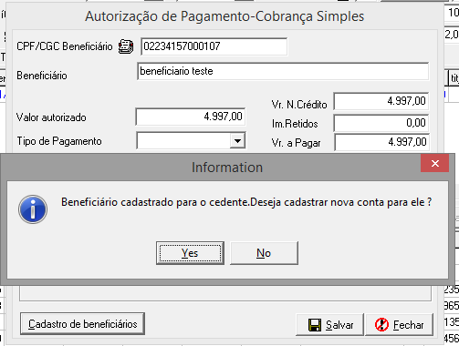
Task: Click the blue information icon
Action: click(33, 209)
